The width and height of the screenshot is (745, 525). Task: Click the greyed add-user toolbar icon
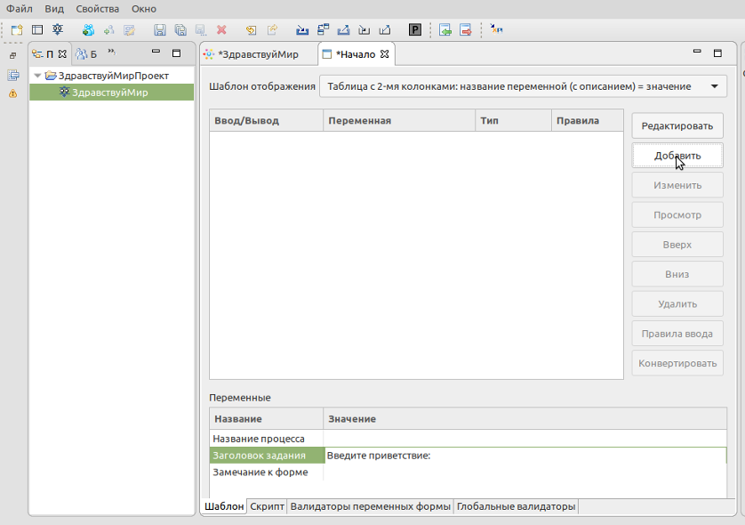[x=108, y=30]
